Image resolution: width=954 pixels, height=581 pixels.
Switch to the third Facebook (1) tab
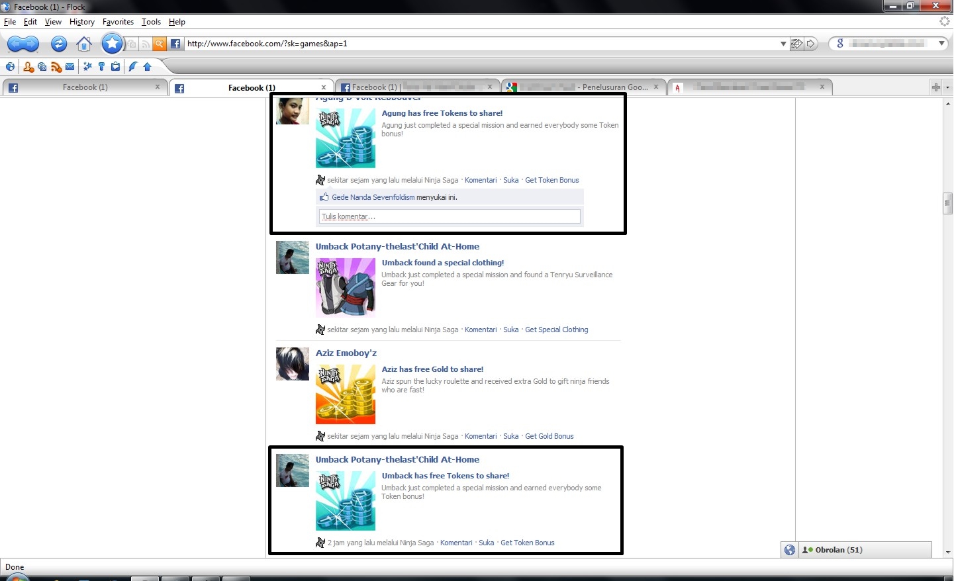[x=418, y=87]
